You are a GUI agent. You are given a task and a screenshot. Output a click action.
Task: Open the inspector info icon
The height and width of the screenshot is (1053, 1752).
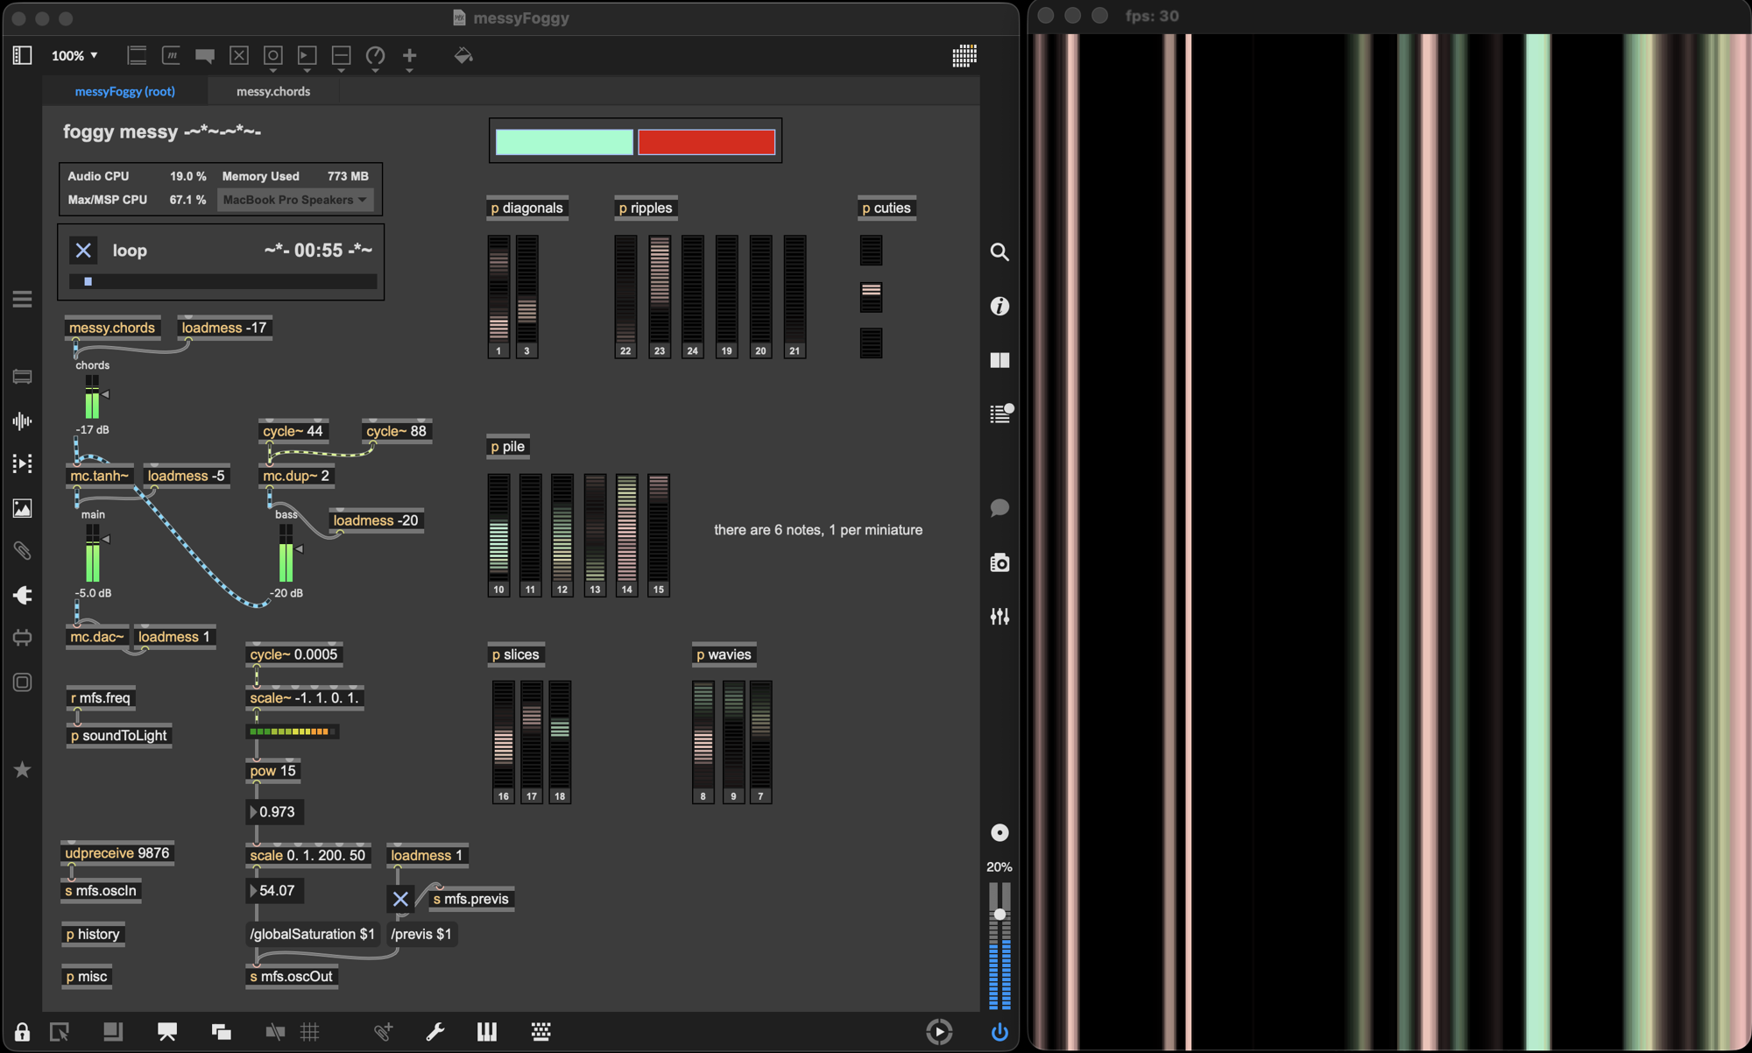coord(1000,306)
